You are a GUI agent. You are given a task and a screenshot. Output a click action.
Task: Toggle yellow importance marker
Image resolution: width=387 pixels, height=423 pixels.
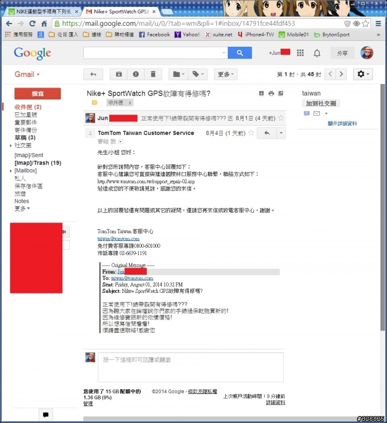point(95,103)
